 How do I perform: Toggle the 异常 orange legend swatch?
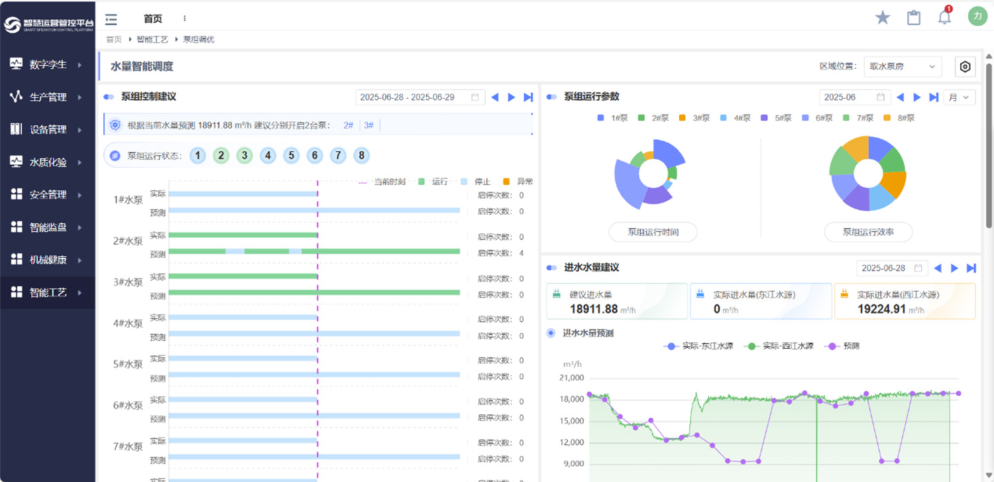(506, 182)
